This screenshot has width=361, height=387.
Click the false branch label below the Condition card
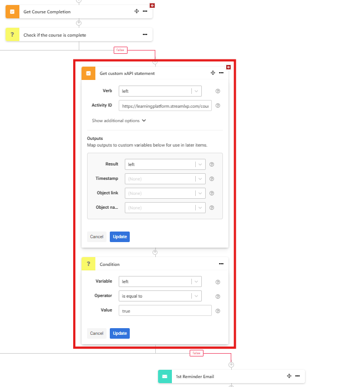tap(196, 353)
